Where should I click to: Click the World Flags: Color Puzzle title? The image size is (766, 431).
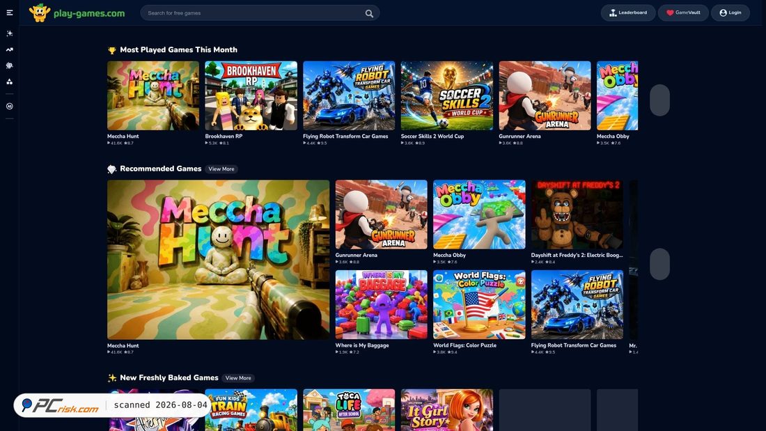coord(464,345)
